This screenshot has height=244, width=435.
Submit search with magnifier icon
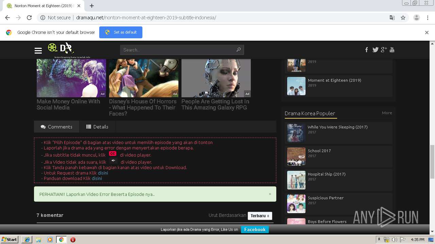click(239, 50)
